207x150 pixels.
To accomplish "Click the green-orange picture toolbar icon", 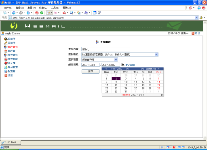I will point(79,13).
